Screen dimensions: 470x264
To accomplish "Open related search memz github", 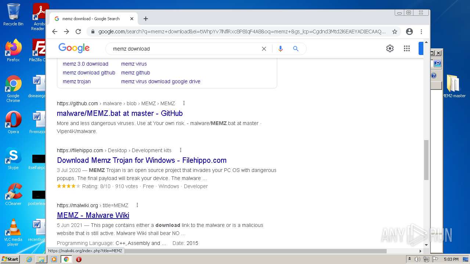I will [135, 73].
